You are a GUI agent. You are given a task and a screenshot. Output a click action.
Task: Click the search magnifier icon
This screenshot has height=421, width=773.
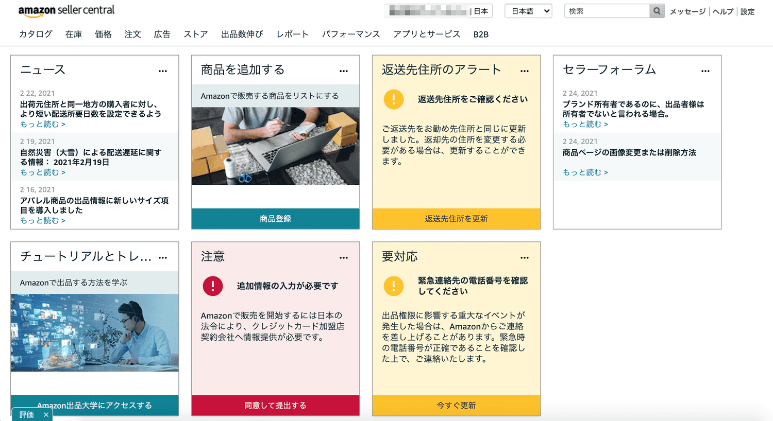(657, 11)
